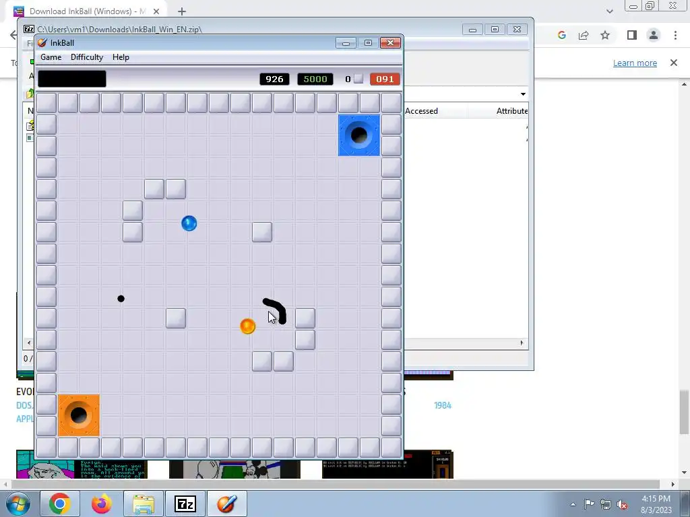Click Chrome icon in taskbar
This screenshot has height=517, width=690.
pos(60,504)
